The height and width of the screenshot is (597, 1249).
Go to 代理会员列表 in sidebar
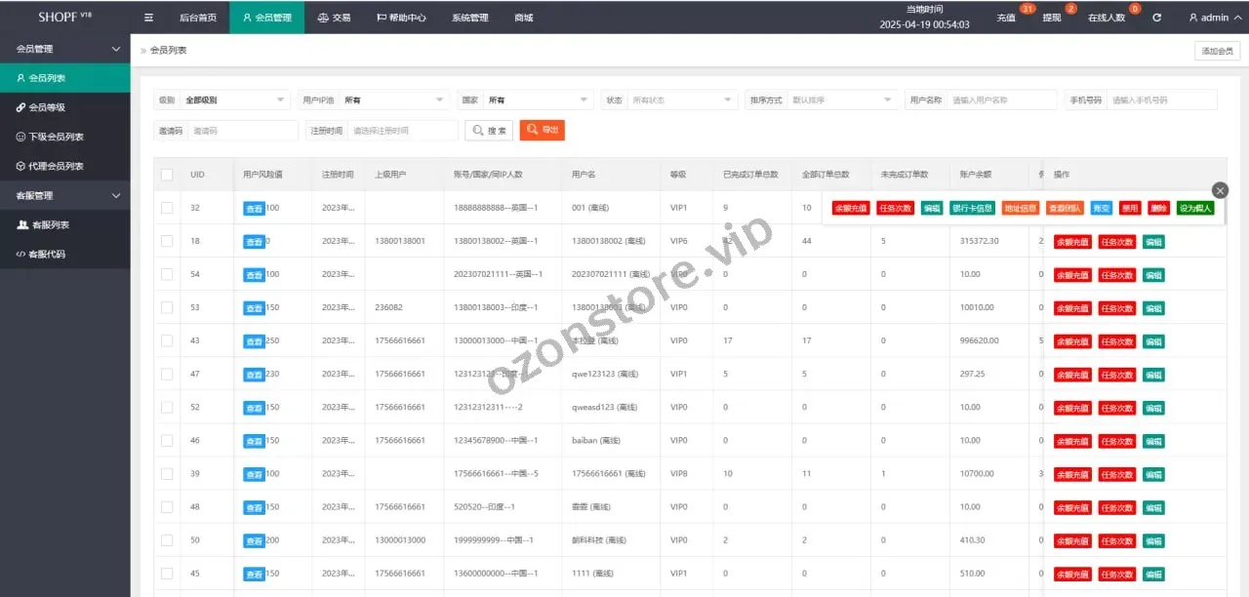click(x=56, y=166)
